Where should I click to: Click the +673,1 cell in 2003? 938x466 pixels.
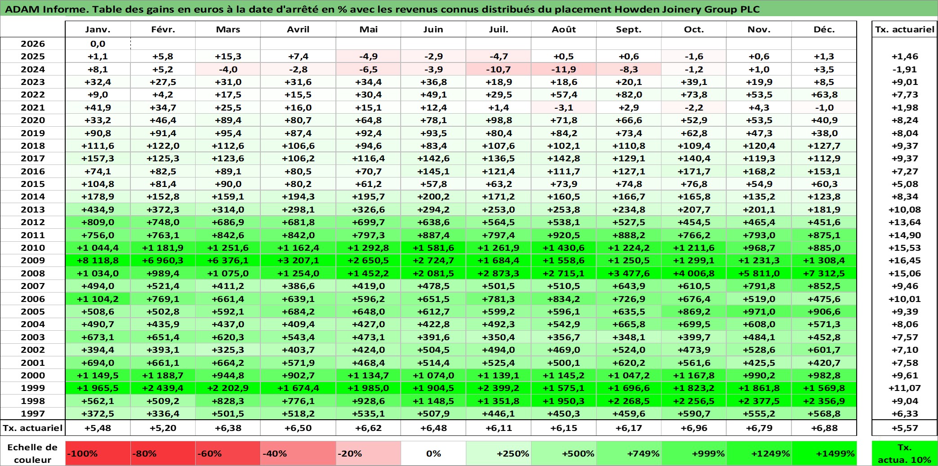98,337
